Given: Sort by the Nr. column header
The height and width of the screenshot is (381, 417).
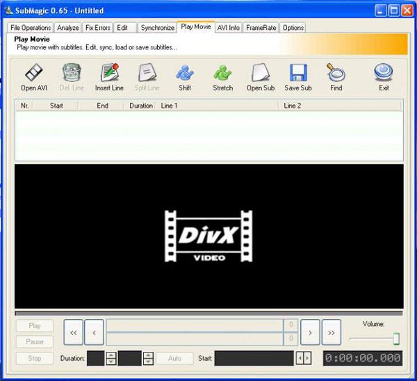Looking at the screenshot, I should coord(24,106).
